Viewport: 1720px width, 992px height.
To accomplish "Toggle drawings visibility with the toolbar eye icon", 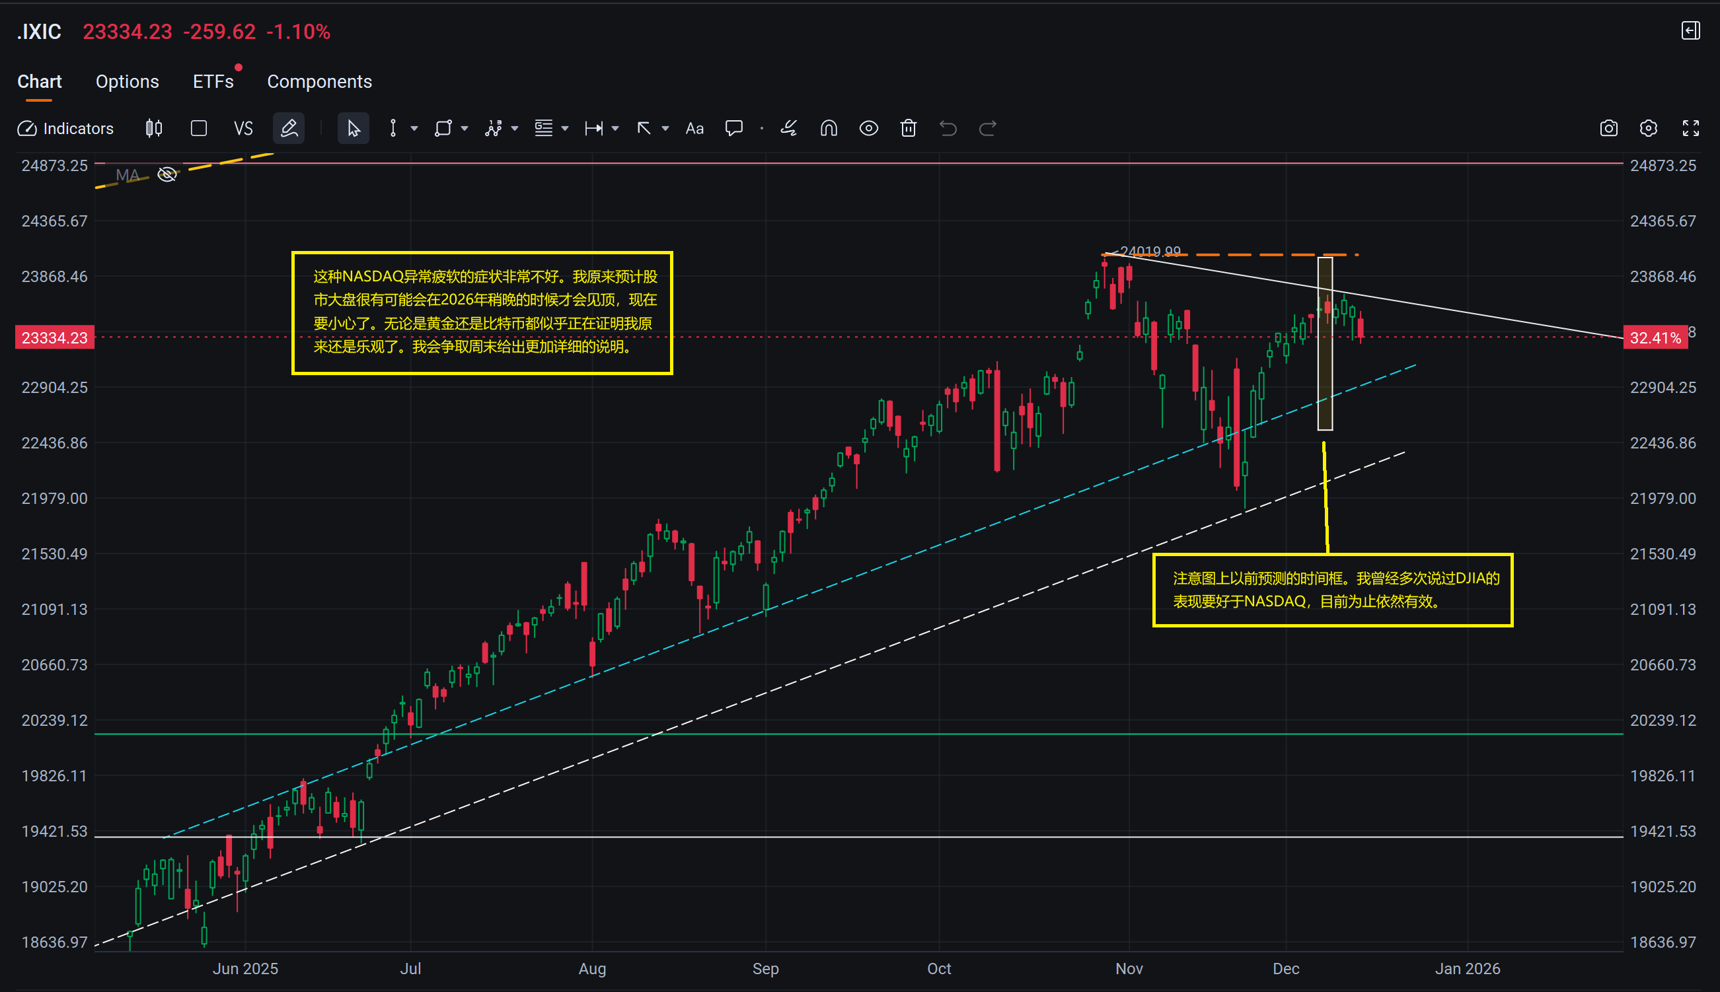I will (868, 128).
